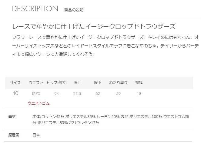Image resolution: width=218 pixels, height=154 pixels.
Task: Select the ヒップ(最大) column header
Action: coord(56,82)
